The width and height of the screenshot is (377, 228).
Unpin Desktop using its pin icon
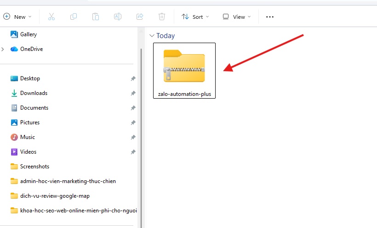[x=133, y=78]
